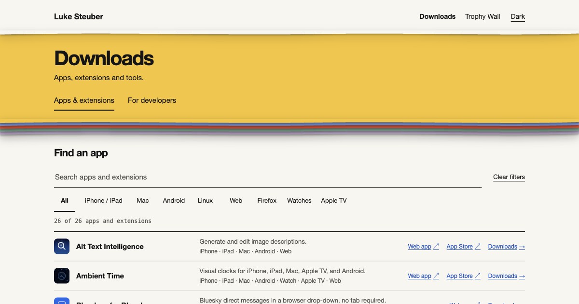Click the 'Apps, extensions and tools.' subtitle
Viewport: 579px width, 304px height.
point(99,77)
